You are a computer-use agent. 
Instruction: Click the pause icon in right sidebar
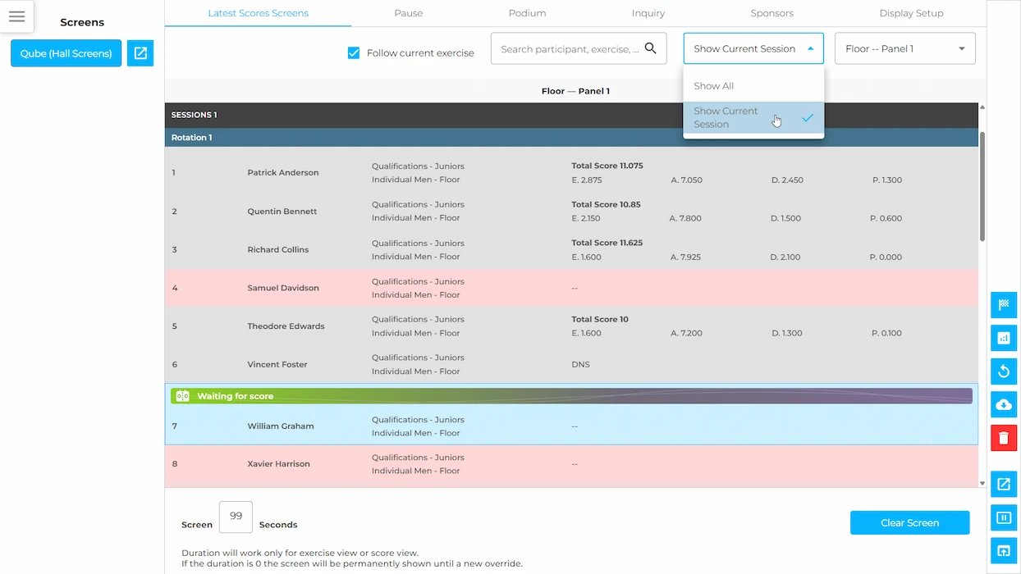click(1004, 517)
